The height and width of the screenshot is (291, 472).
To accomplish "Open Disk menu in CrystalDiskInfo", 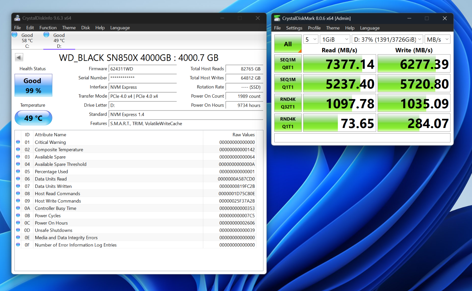I will [x=86, y=28].
